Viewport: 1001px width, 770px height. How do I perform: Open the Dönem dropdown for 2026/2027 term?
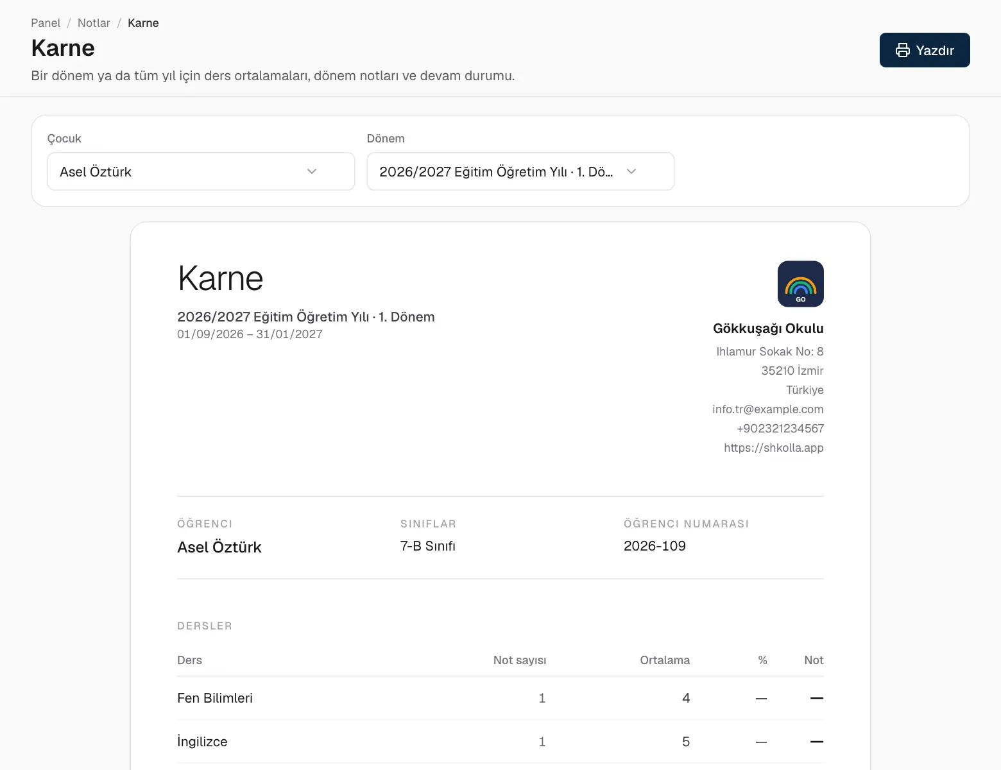click(x=520, y=171)
